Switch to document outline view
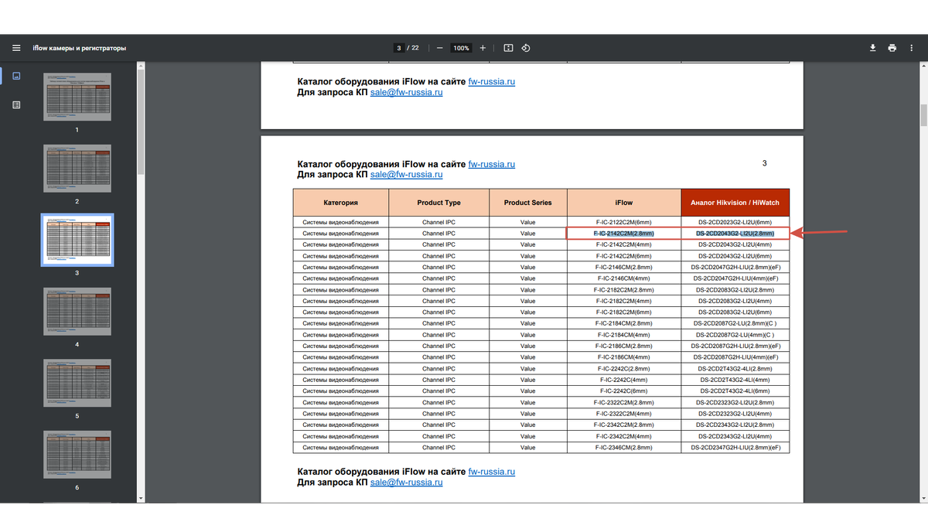The image size is (928, 522). 16,104
